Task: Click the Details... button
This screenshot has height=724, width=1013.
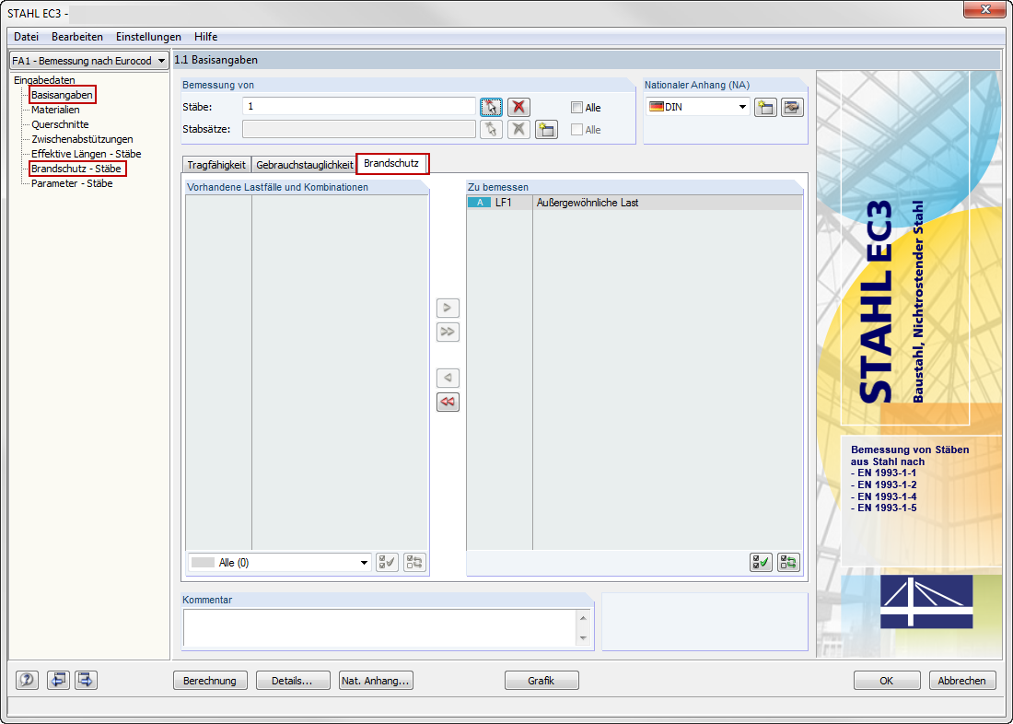Action: (x=293, y=680)
